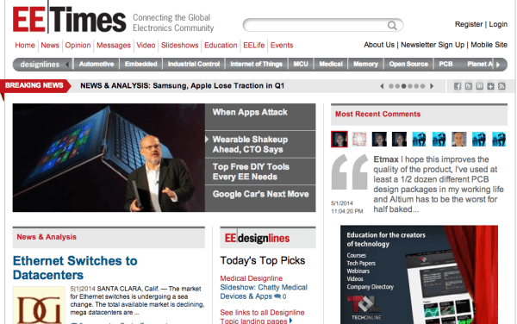Click the search magnifier icon

click(392, 25)
